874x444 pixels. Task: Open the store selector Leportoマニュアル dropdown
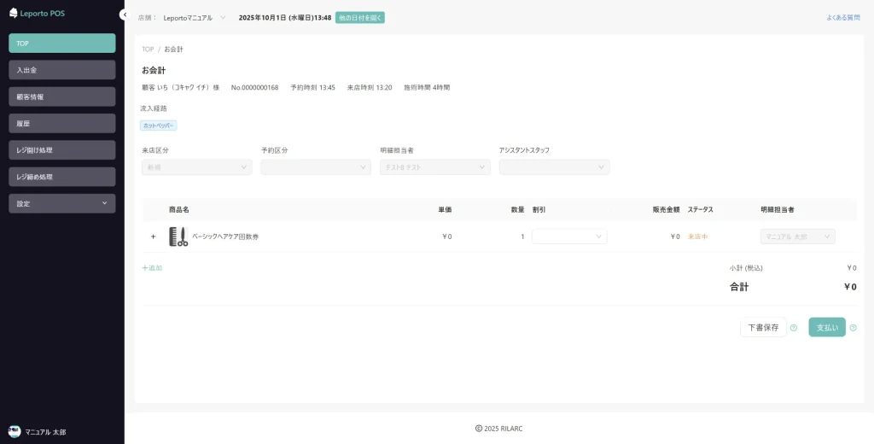195,17
